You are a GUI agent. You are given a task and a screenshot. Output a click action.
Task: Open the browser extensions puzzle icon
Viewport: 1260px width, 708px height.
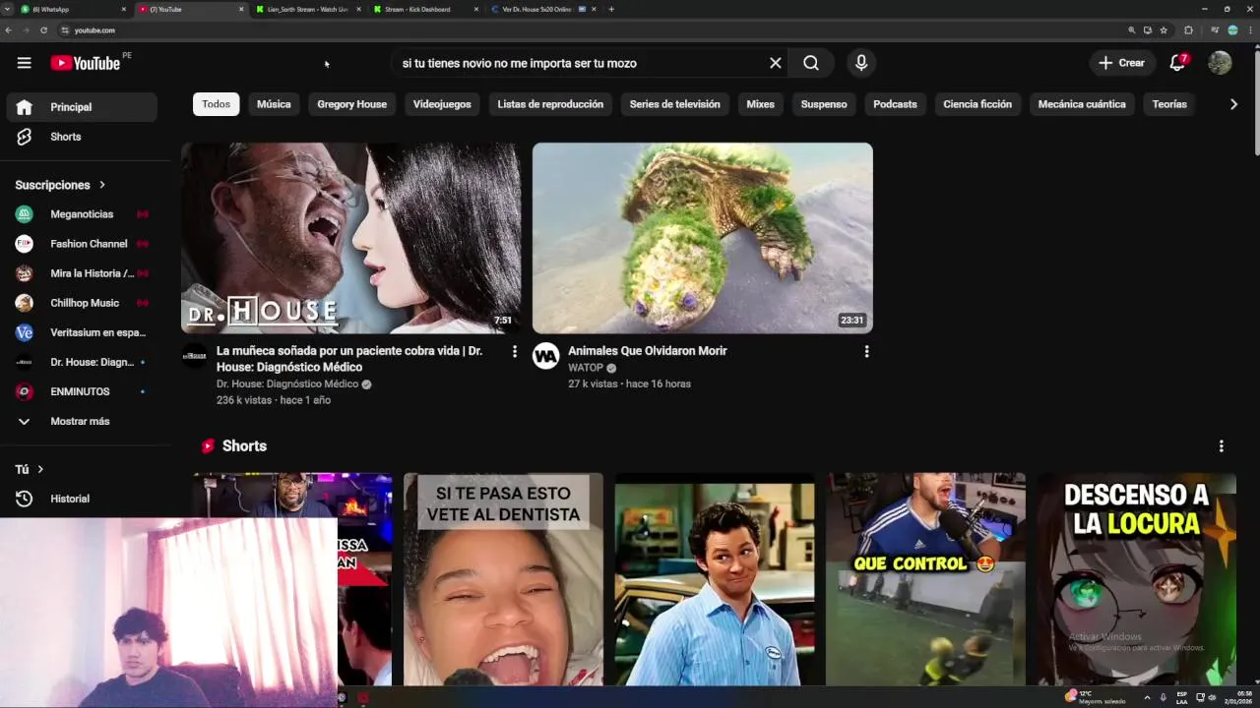1188,30
